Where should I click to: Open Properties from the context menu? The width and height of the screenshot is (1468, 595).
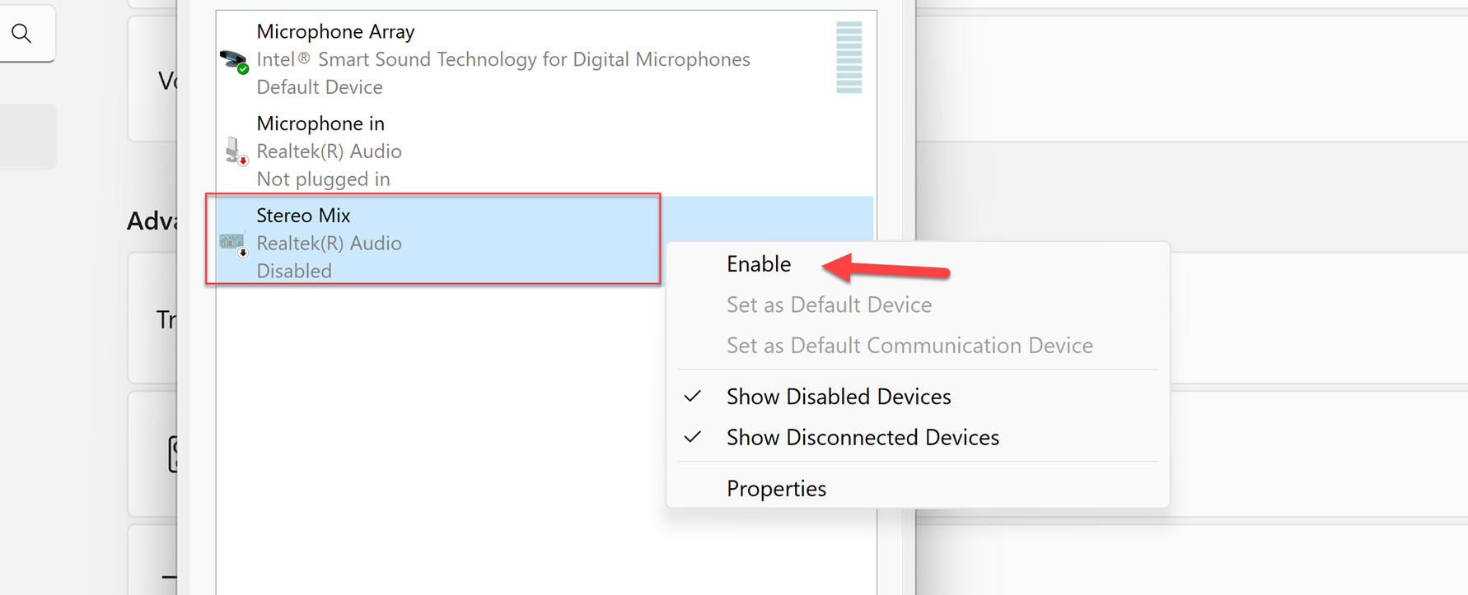(x=775, y=487)
